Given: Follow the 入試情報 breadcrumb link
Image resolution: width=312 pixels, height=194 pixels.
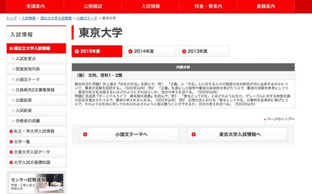Looking at the screenshot, I should (x=29, y=18).
